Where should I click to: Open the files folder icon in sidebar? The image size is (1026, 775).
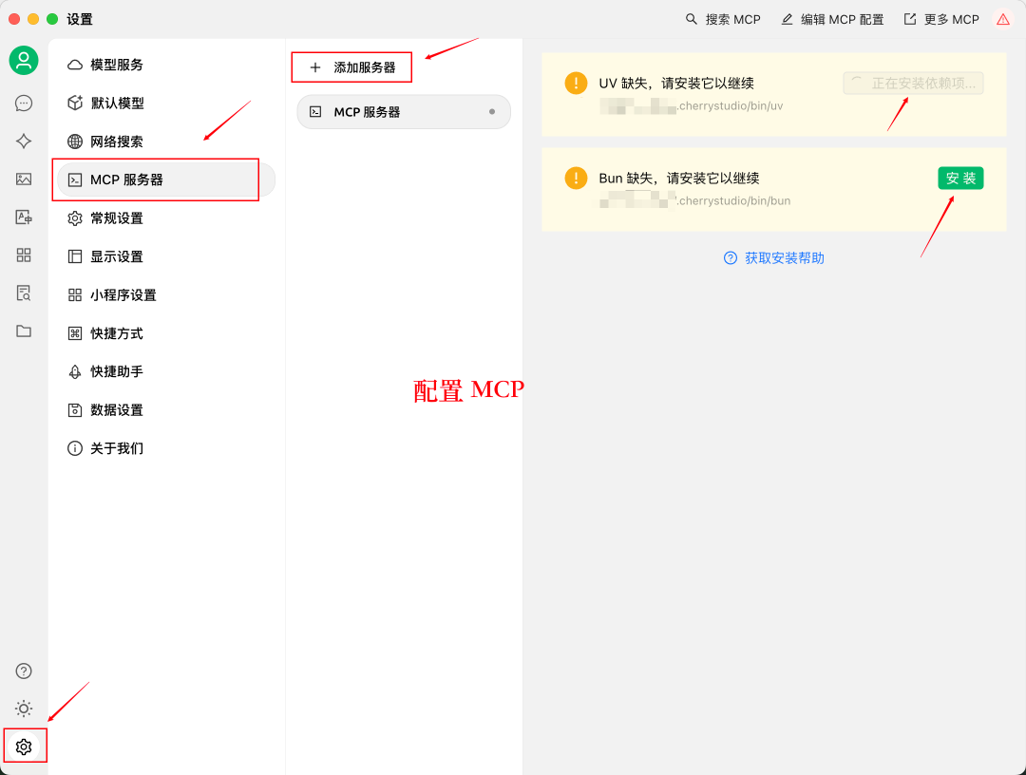coord(24,331)
